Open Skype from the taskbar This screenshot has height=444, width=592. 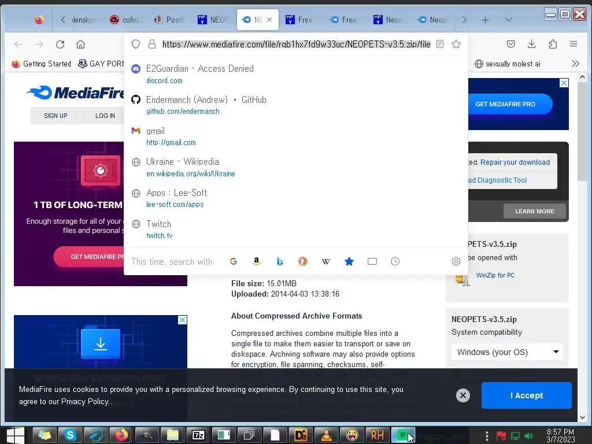70,435
